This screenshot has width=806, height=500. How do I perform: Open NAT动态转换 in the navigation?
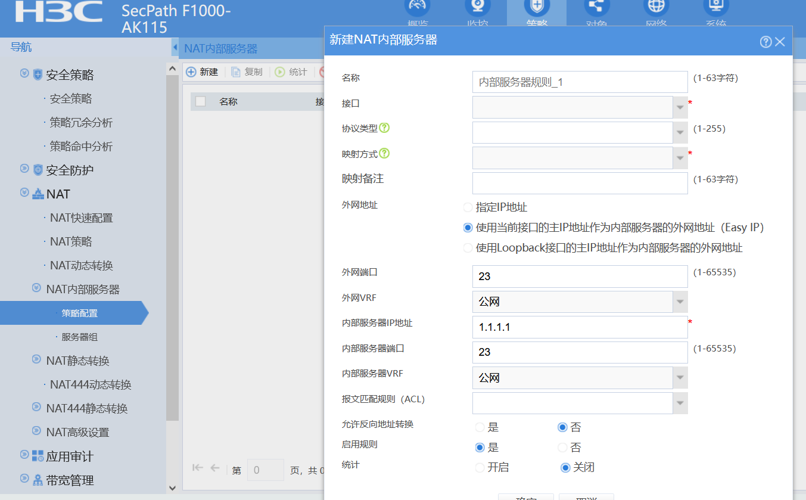click(81, 266)
